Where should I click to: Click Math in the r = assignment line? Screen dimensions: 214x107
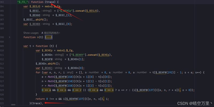point(51,86)
